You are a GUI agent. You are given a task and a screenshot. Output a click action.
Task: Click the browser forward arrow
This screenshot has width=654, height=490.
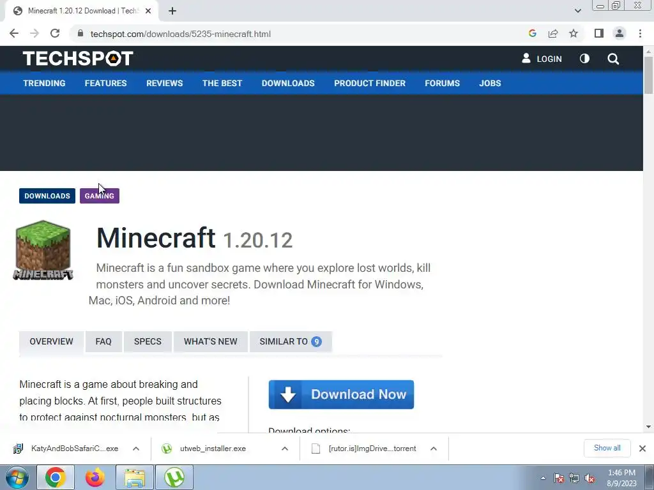pyautogui.click(x=34, y=34)
